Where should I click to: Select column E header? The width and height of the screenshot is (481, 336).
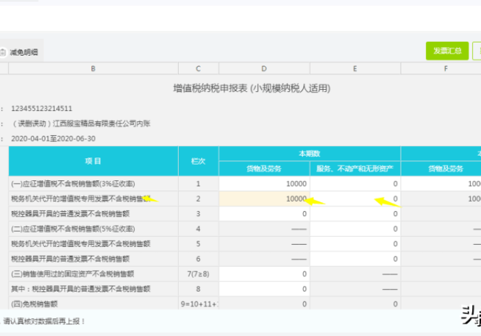pyautogui.click(x=355, y=69)
